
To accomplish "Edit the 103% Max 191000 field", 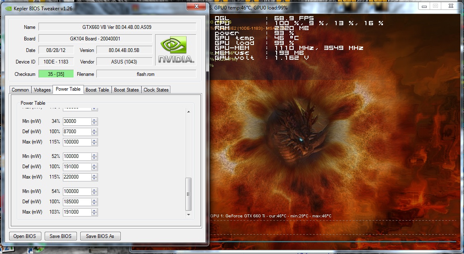I will (77, 212).
